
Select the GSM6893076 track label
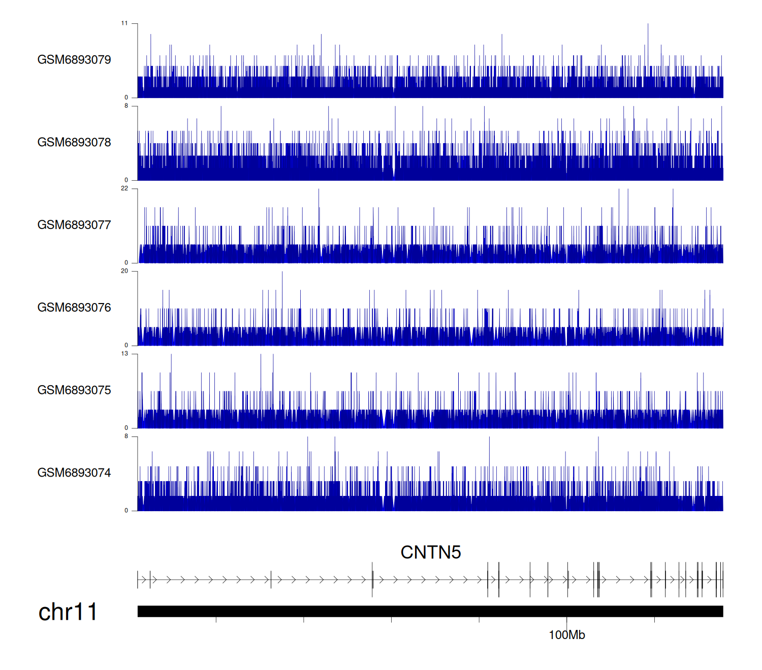pos(74,308)
